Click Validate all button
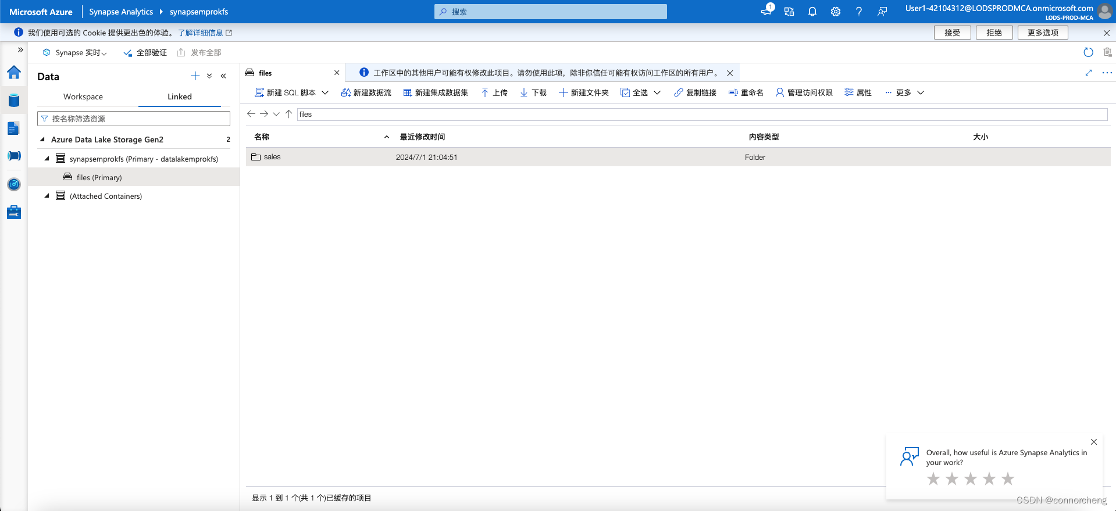 click(145, 53)
